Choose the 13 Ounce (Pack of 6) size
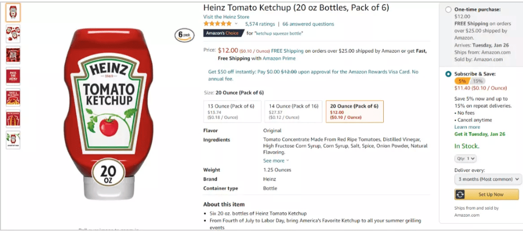This screenshot has width=523, height=233. click(232, 111)
